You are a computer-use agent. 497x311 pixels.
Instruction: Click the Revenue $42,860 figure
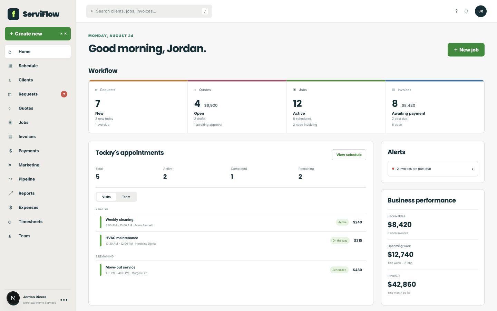[402, 284]
